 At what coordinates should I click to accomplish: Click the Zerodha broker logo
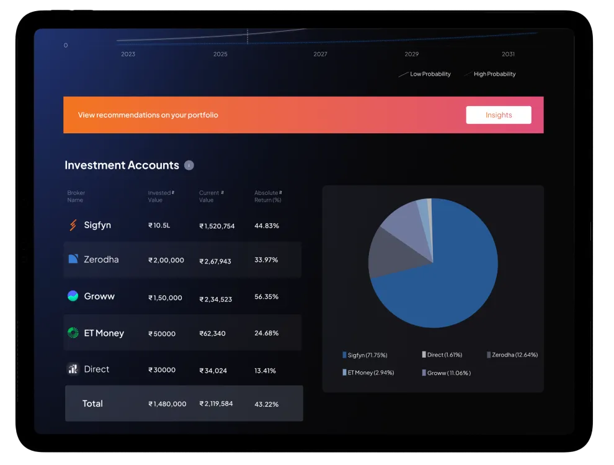(x=73, y=259)
